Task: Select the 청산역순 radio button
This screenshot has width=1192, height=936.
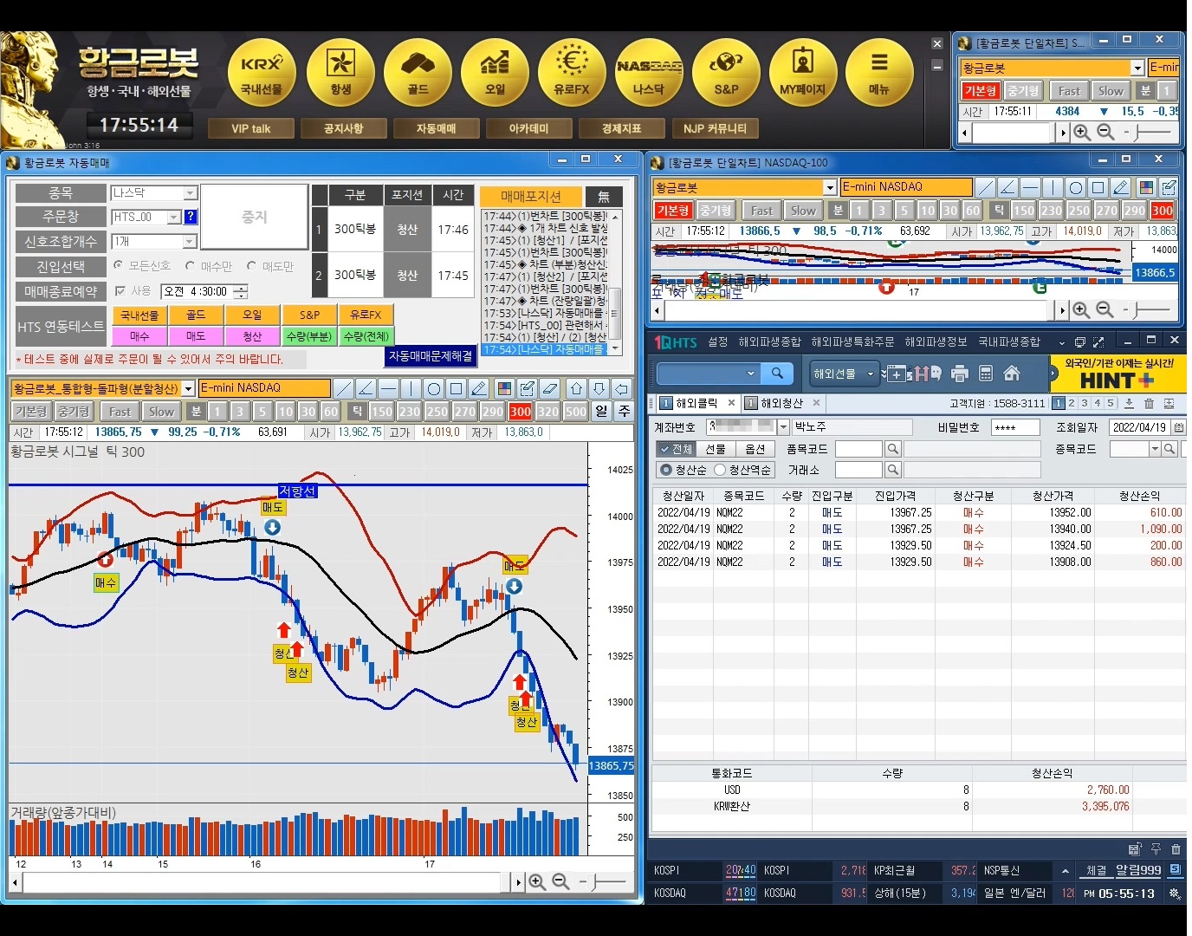Action: point(719,470)
